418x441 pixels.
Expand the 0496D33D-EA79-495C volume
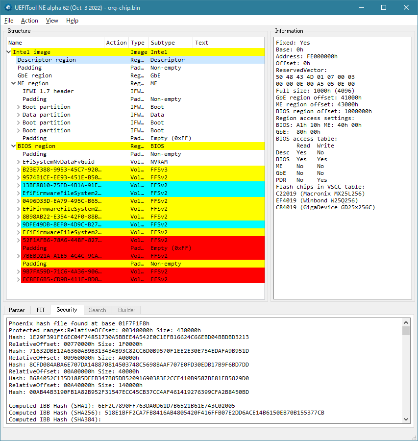18,201
